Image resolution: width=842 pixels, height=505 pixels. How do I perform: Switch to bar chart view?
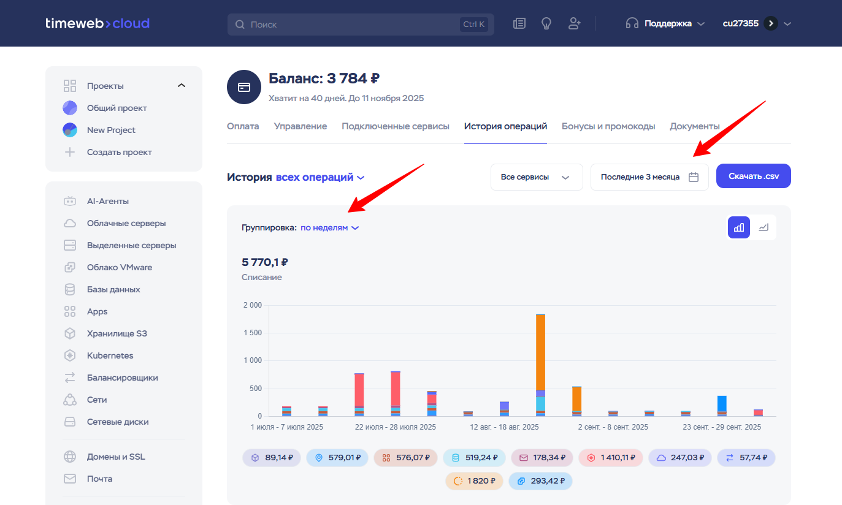tap(739, 227)
